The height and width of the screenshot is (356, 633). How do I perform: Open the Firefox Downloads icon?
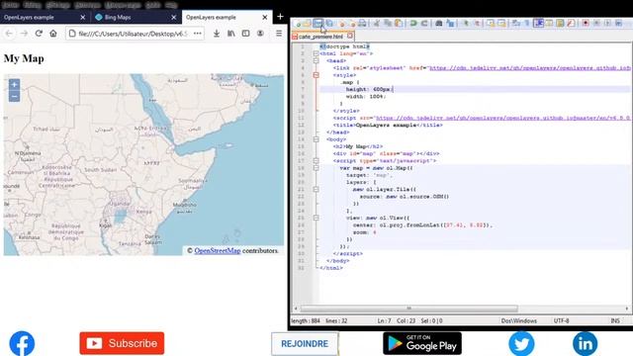217,34
